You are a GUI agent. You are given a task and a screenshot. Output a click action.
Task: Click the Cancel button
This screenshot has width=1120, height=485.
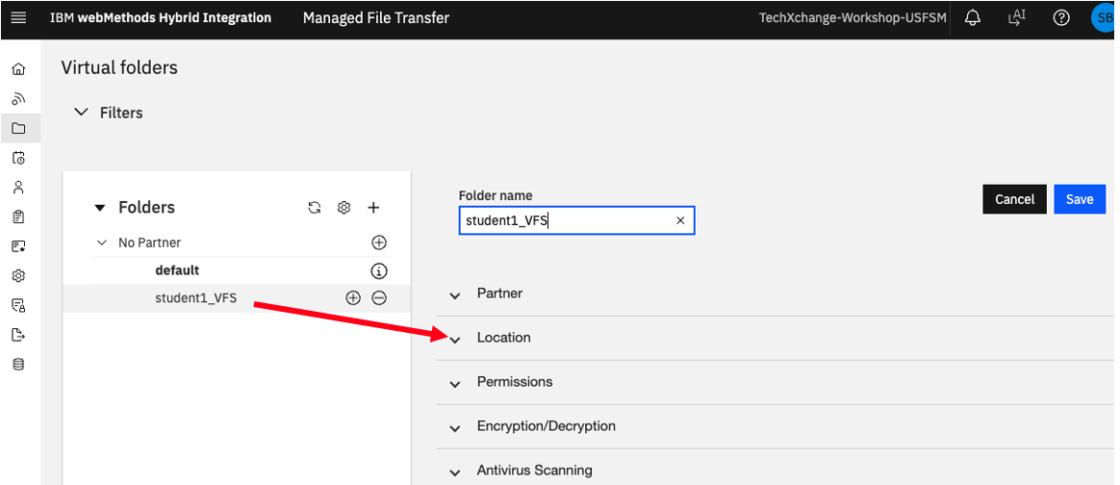[1014, 199]
